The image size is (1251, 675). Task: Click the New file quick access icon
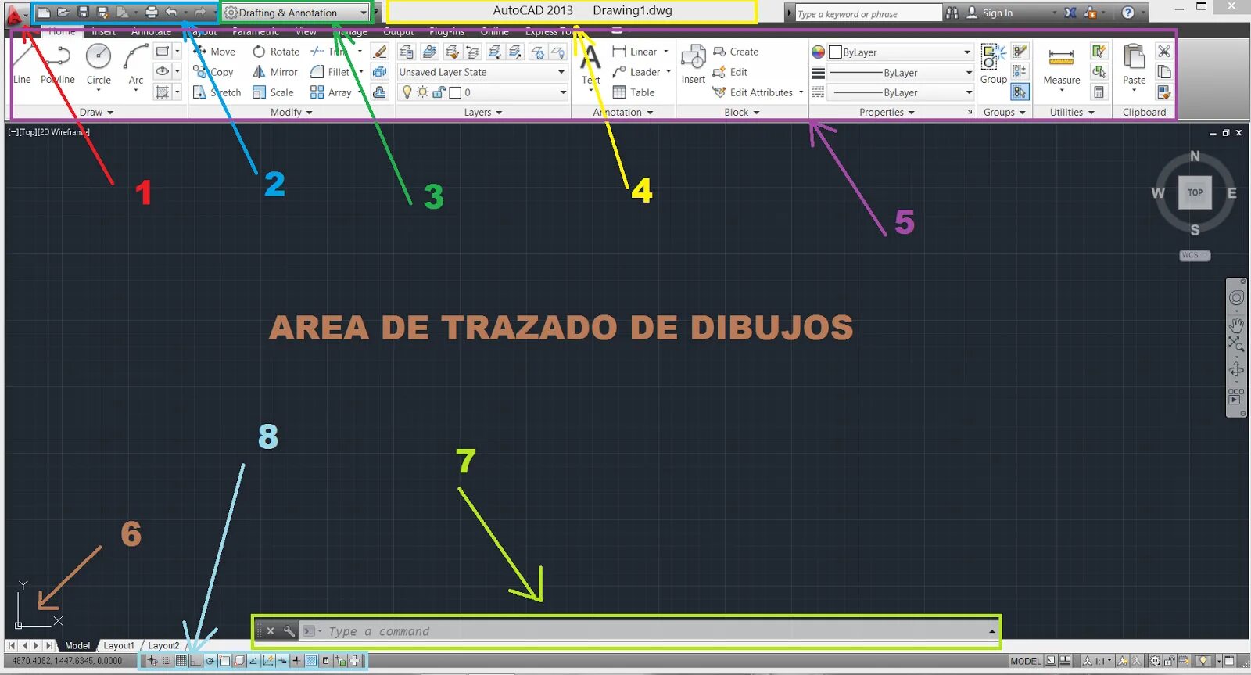coord(45,13)
